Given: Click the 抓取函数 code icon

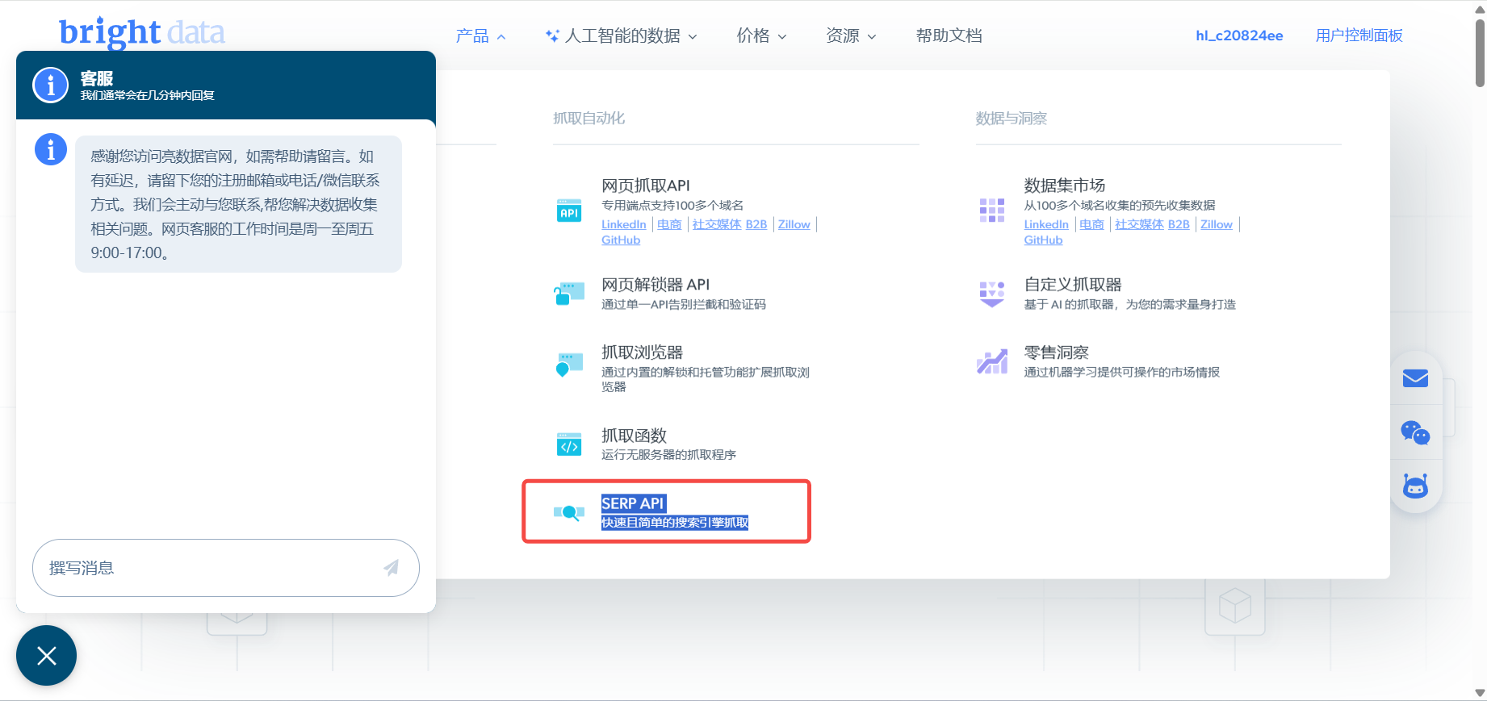Looking at the screenshot, I should [569, 444].
